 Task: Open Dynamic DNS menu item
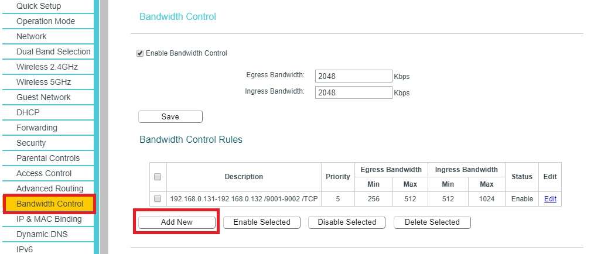point(42,234)
